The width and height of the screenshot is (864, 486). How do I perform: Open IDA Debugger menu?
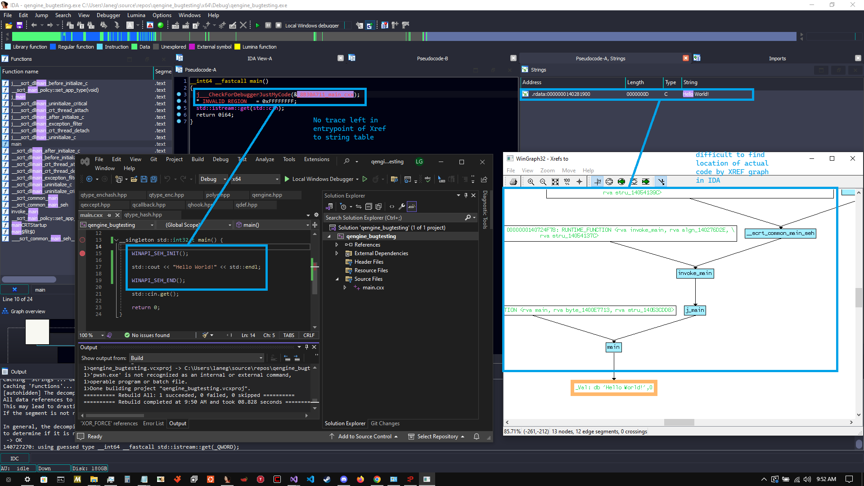108,15
